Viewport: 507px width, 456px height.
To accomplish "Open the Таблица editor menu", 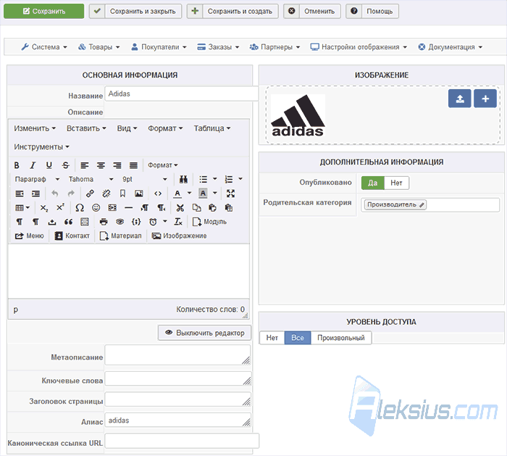I will (x=212, y=128).
